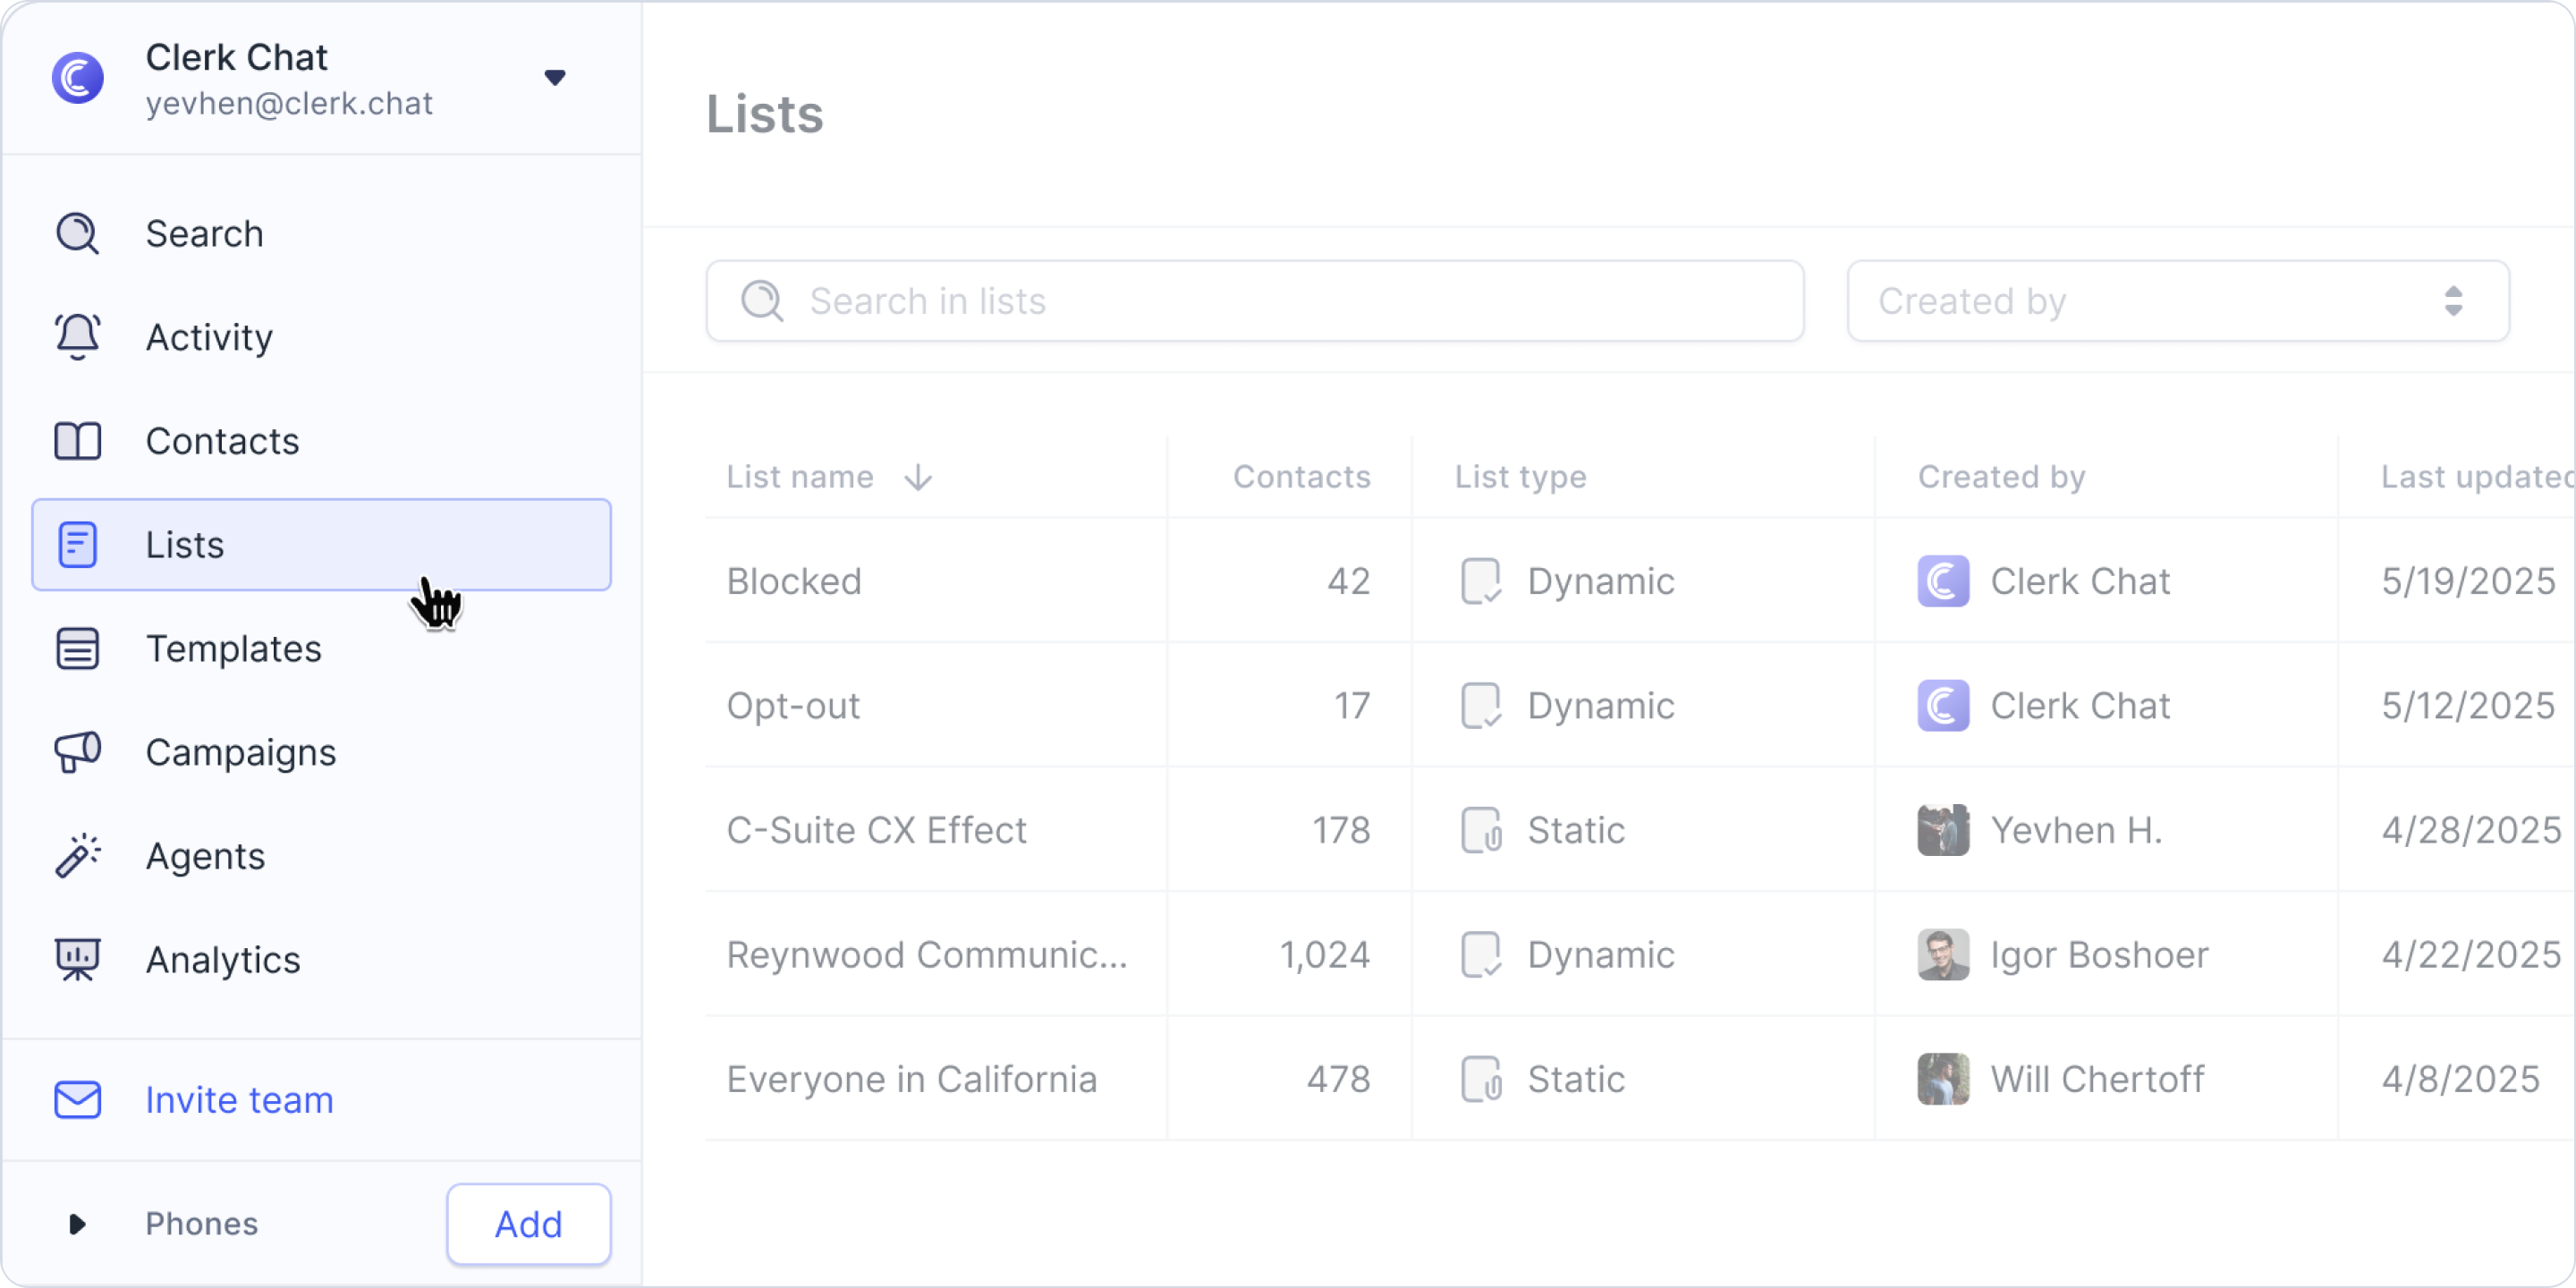Toggle List name sort arrow
The width and height of the screenshot is (2576, 1288).
click(x=918, y=478)
